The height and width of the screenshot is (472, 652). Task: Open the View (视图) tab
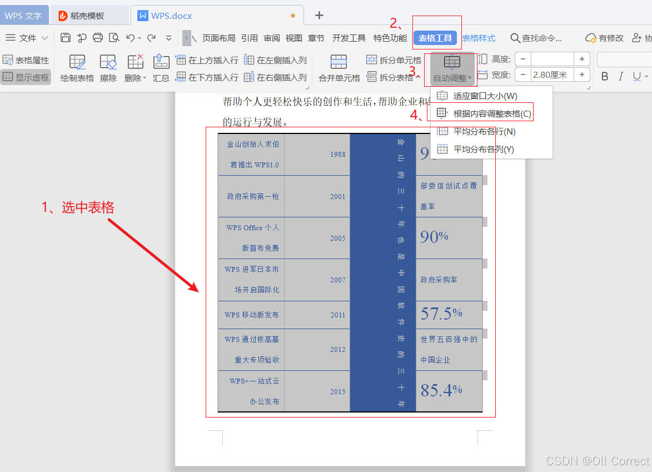tap(294, 38)
